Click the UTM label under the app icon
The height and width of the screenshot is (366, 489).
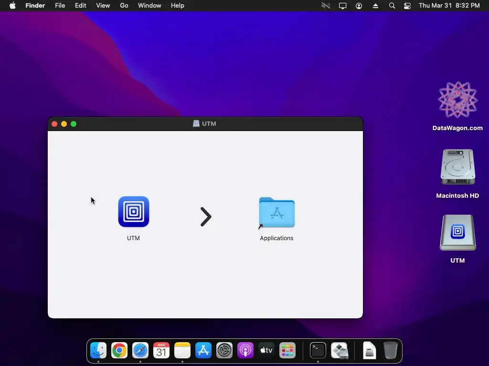click(x=134, y=238)
